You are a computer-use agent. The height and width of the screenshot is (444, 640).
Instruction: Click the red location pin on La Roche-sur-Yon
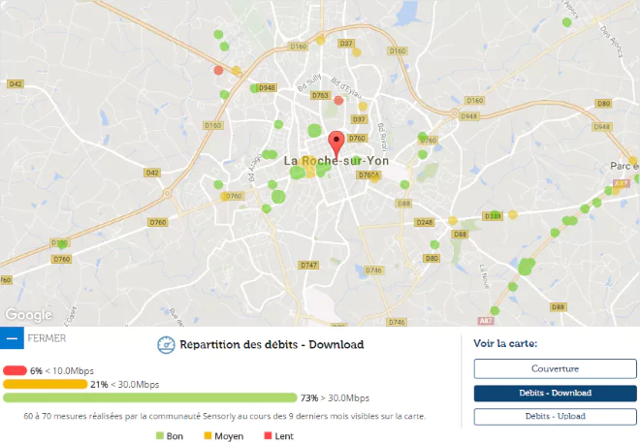336,143
